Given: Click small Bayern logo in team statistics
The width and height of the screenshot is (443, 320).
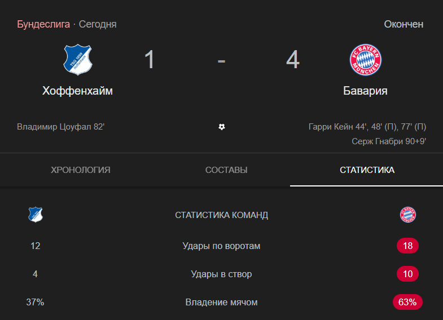Looking at the screenshot, I should [407, 215].
